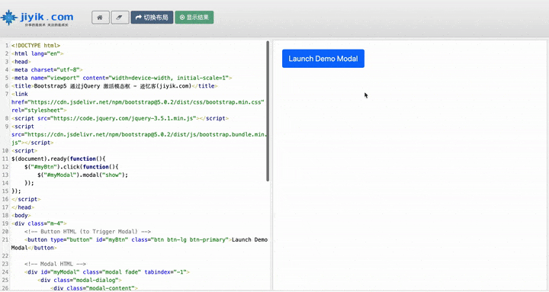Click the div class="m-4" line
Screen dimensions: 549x292
pos(39,223)
